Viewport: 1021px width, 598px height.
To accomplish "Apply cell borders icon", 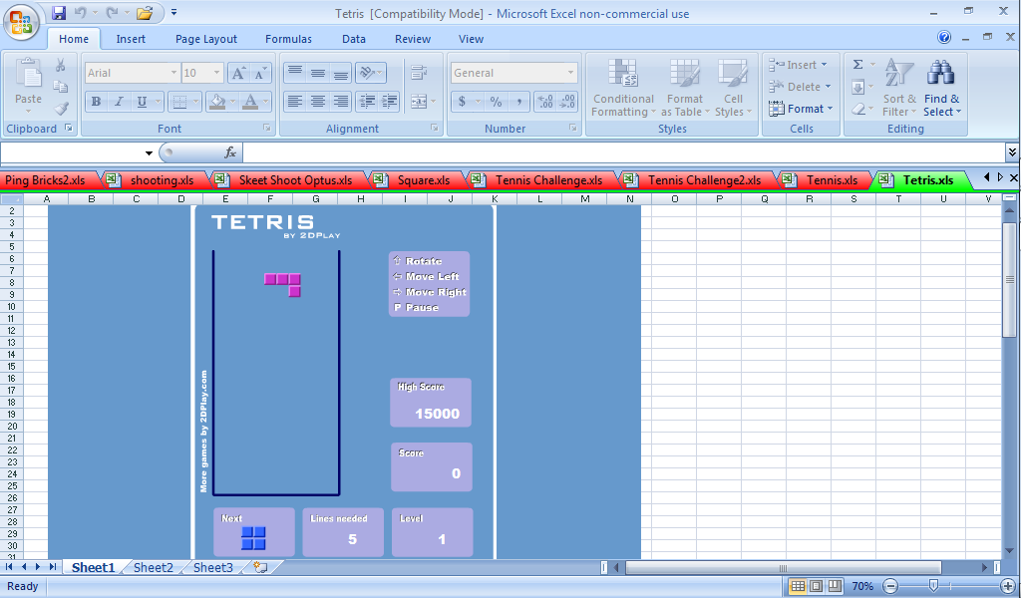I will (x=179, y=102).
